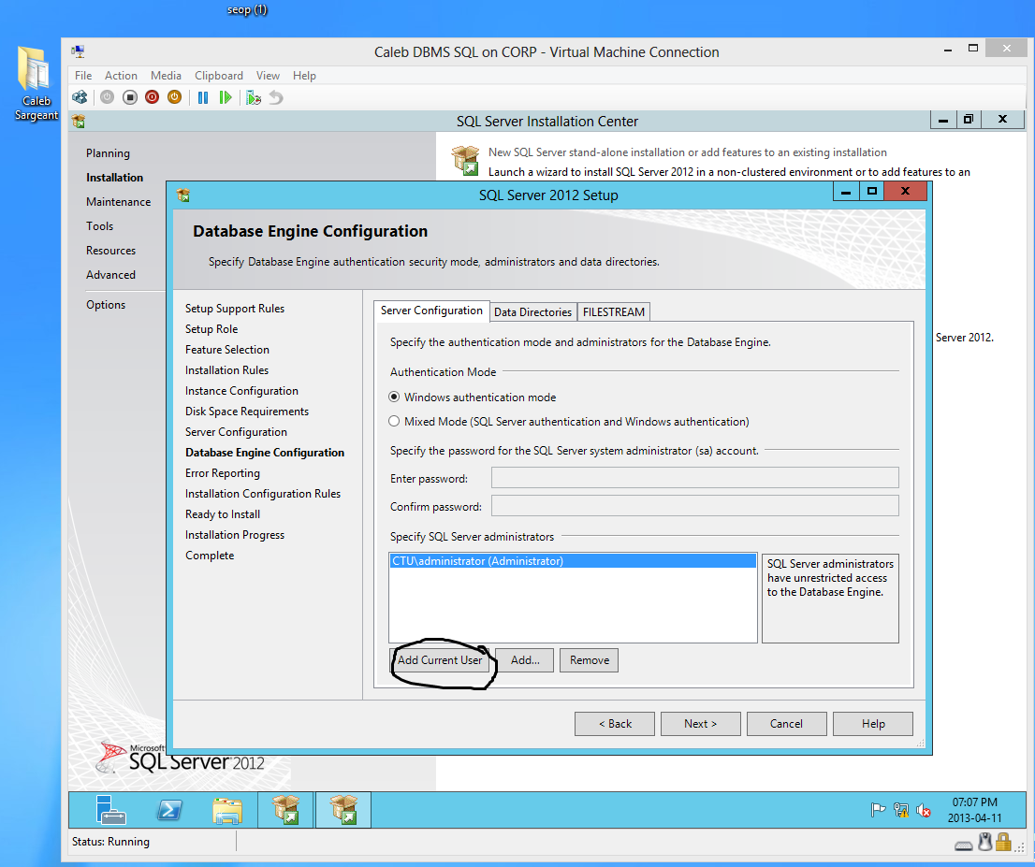This screenshot has height=867, width=1035.
Task: Select Windows authentication mode
Action: point(394,397)
